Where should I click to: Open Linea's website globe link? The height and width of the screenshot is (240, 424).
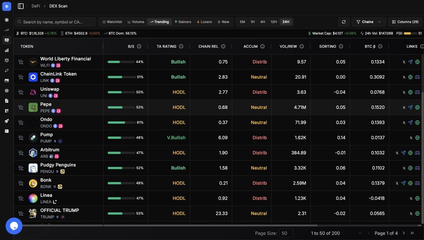pos(417,198)
